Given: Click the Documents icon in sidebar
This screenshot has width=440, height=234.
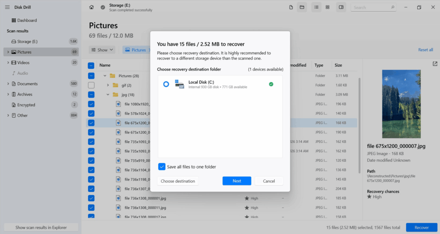Looking at the screenshot, I should coord(13,84).
